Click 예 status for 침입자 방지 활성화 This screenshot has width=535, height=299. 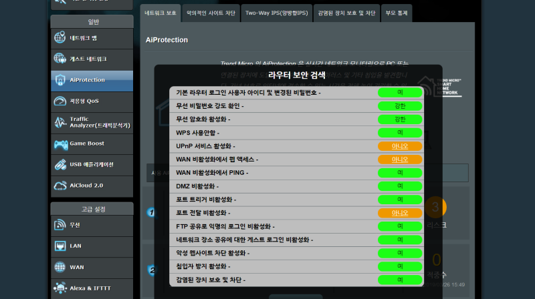(400, 266)
